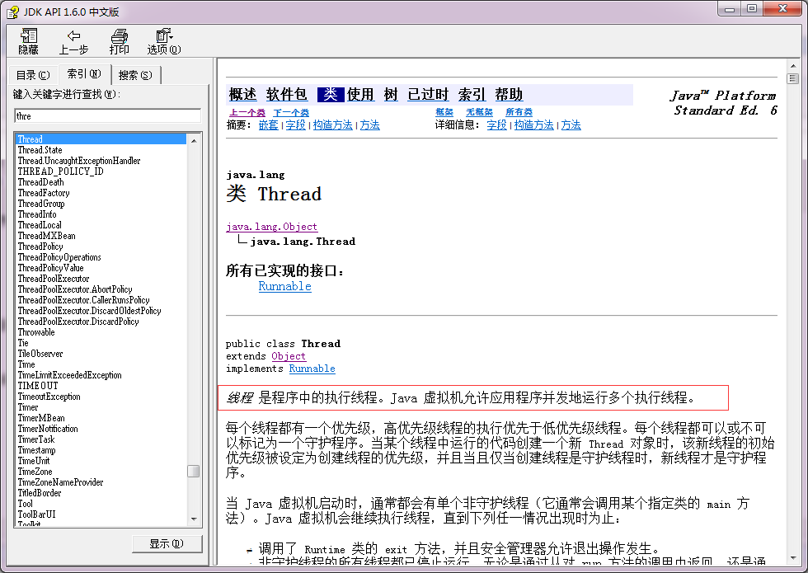Select ToolBarUI in the index list

36,514
